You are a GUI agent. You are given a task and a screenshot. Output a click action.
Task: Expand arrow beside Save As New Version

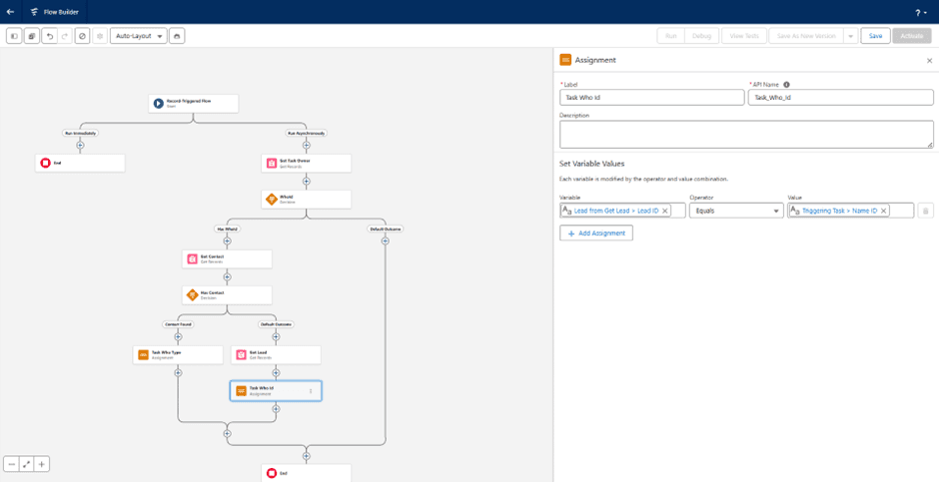pos(850,36)
